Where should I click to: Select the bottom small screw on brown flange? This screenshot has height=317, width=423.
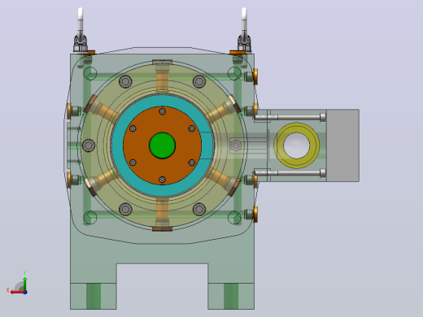tap(162, 180)
